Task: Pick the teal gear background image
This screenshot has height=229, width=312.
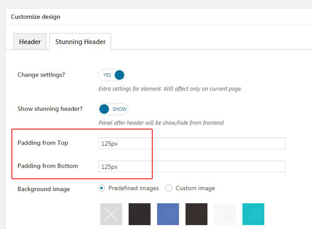Action: pos(253,214)
